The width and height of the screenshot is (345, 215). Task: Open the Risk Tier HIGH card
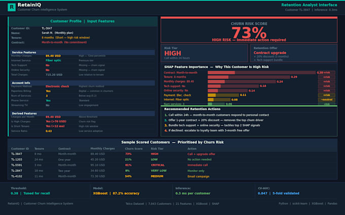pyautogui.click(x=204, y=53)
